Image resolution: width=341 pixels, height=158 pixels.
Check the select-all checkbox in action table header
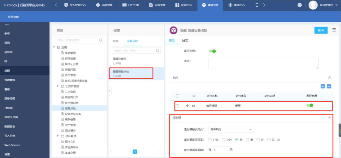(x=177, y=96)
